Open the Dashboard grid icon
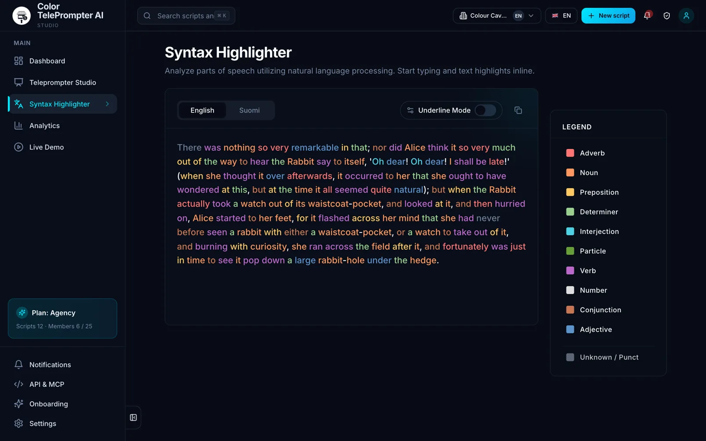 (x=19, y=61)
